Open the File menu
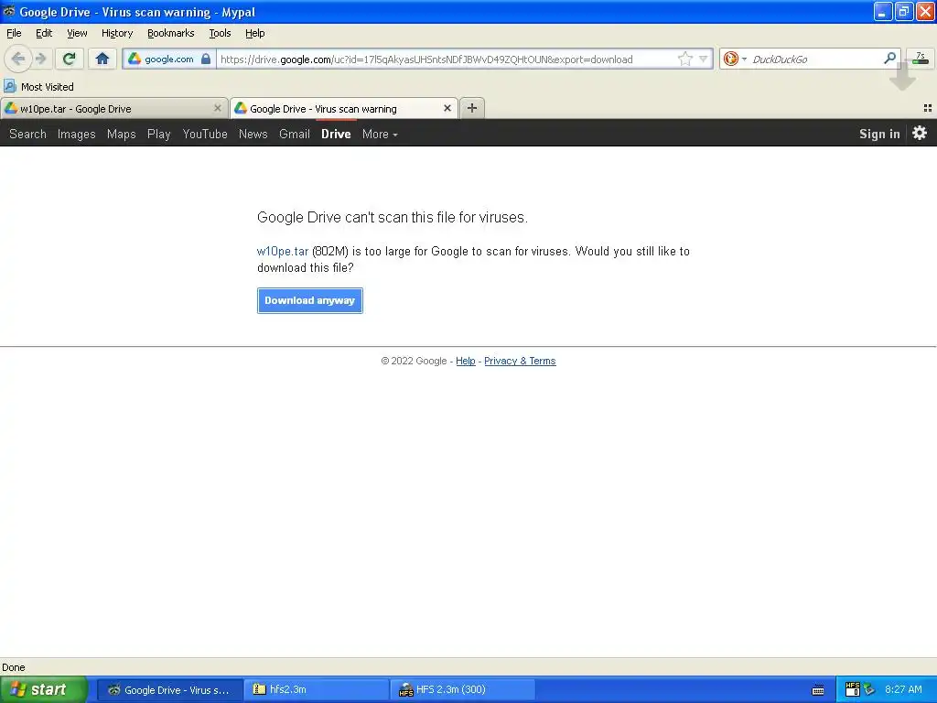The width and height of the screenshot is (937, 703). [14, 33]
